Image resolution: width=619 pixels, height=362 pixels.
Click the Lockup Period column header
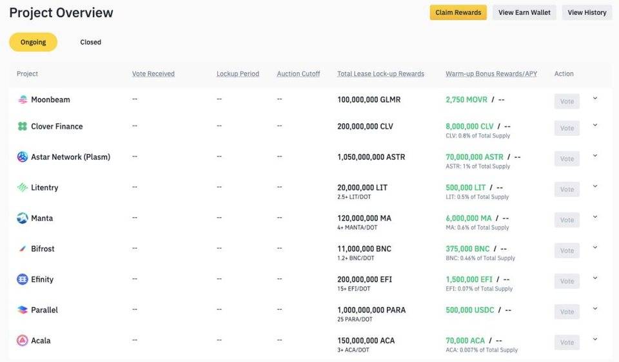(x=238, y=73)
